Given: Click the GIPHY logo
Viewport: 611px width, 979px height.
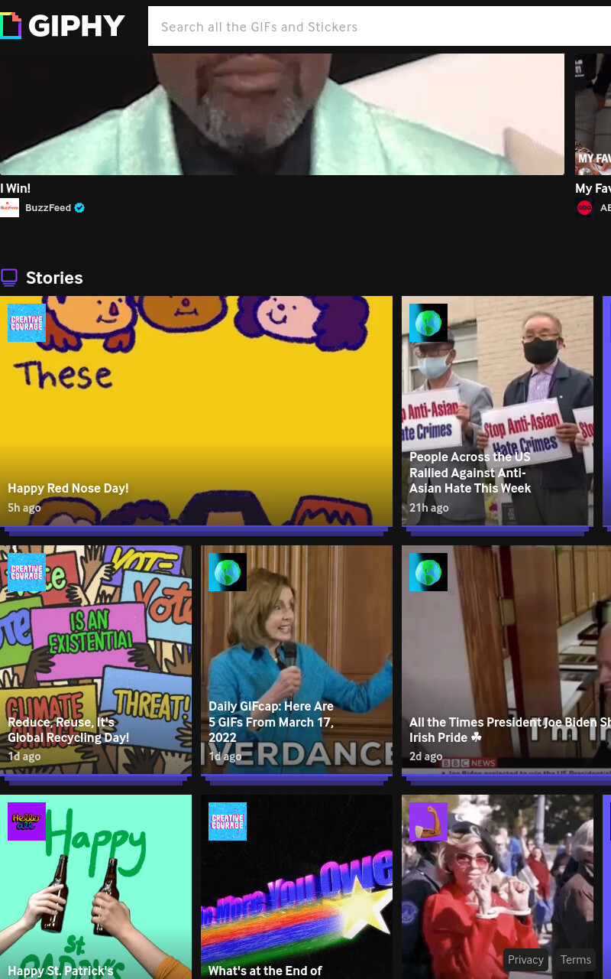Looking at the screenshot, I should pos(63,26).
